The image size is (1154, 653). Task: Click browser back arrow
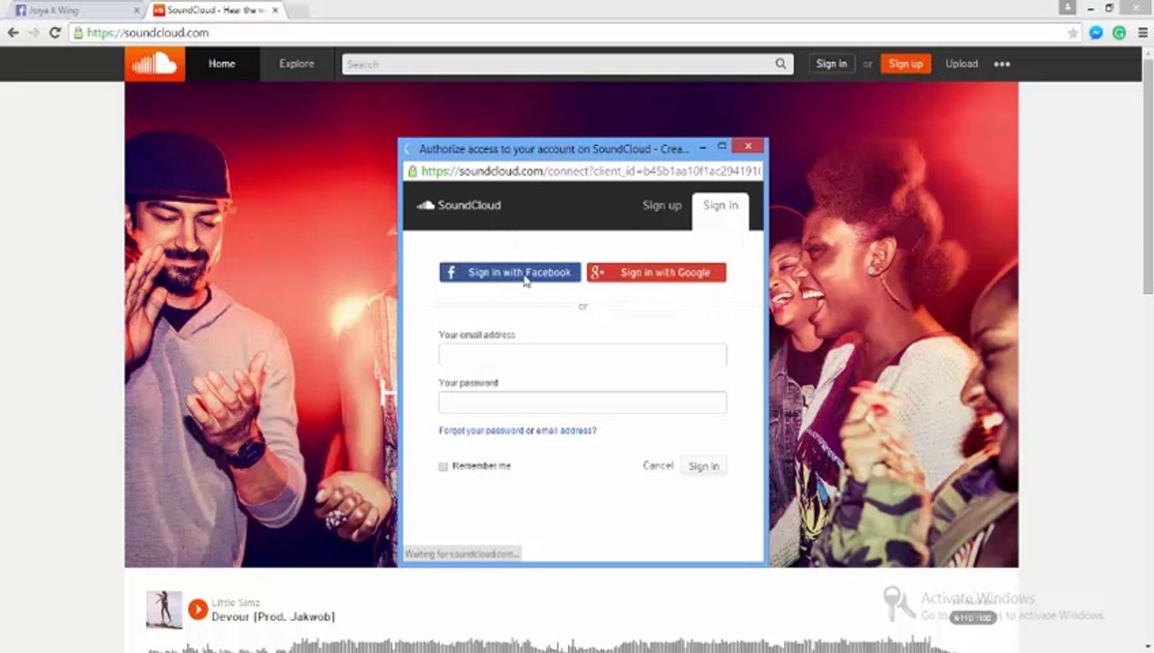[13, 33]
